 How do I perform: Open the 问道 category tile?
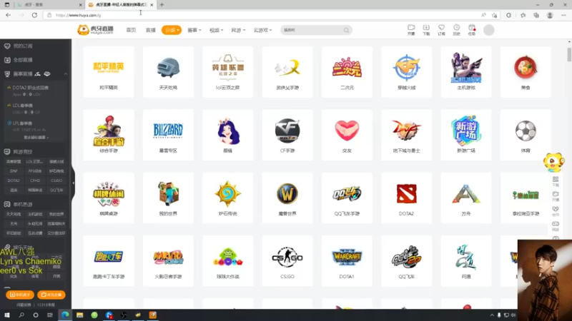466,261
